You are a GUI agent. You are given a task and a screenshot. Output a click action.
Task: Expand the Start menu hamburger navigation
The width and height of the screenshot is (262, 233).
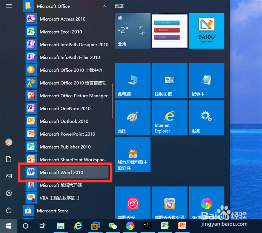tap(9, 6)
